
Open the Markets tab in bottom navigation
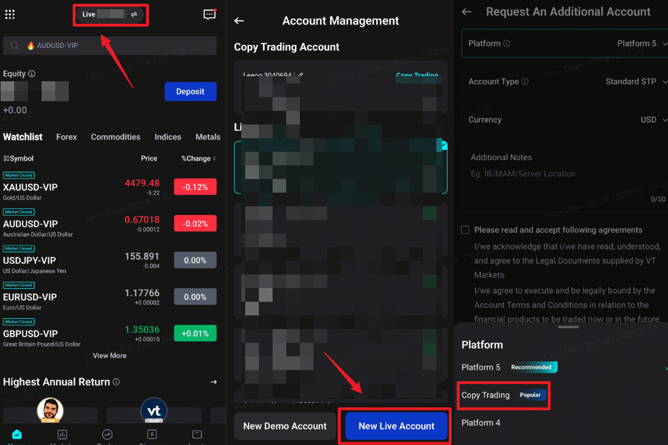pyautogui.click(x=62, y=435)
